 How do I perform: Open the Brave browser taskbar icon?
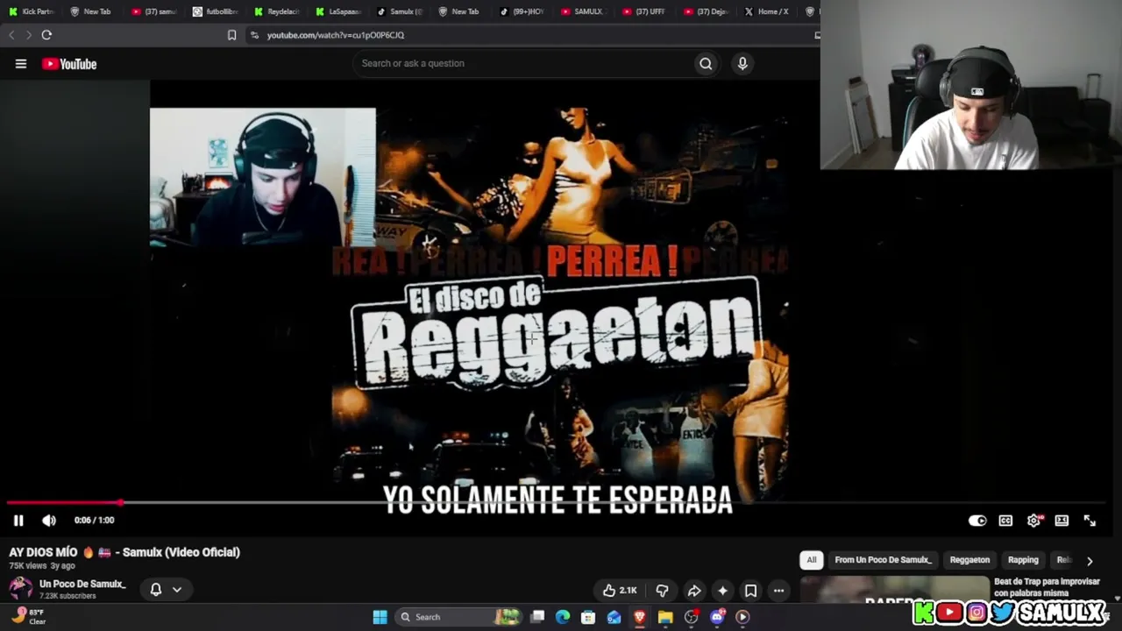[x=640, y=617]
